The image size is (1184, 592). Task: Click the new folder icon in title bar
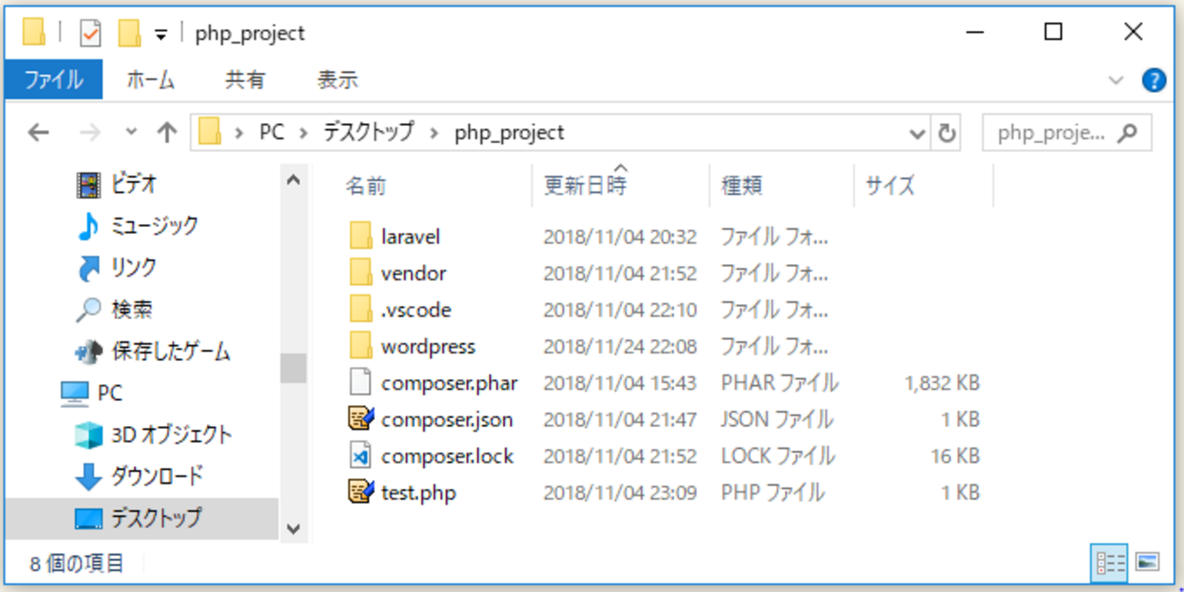[x=129, y=34]
